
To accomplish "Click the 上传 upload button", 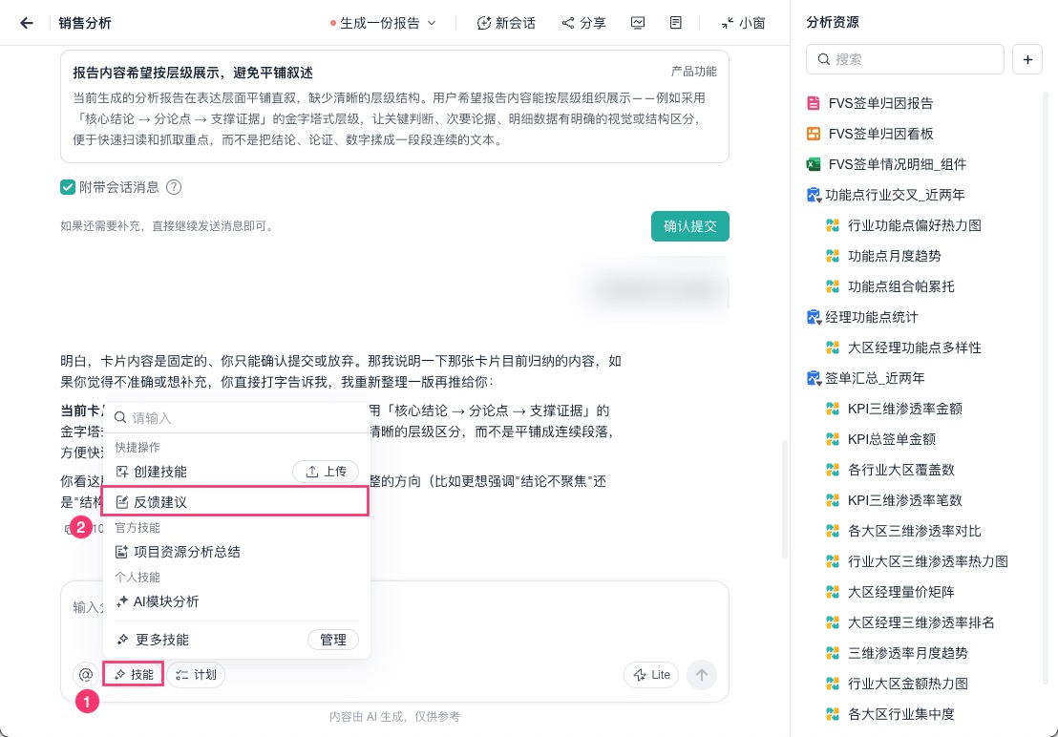I will click(x=326, y=472).
